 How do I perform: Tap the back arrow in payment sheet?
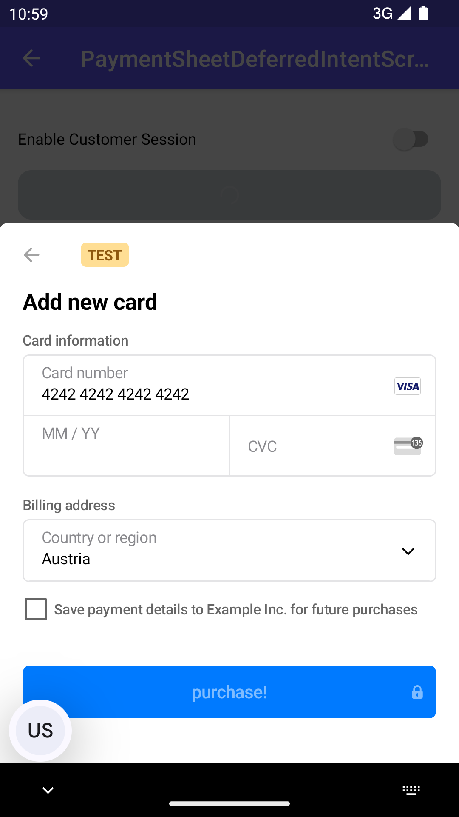[31, 255]
